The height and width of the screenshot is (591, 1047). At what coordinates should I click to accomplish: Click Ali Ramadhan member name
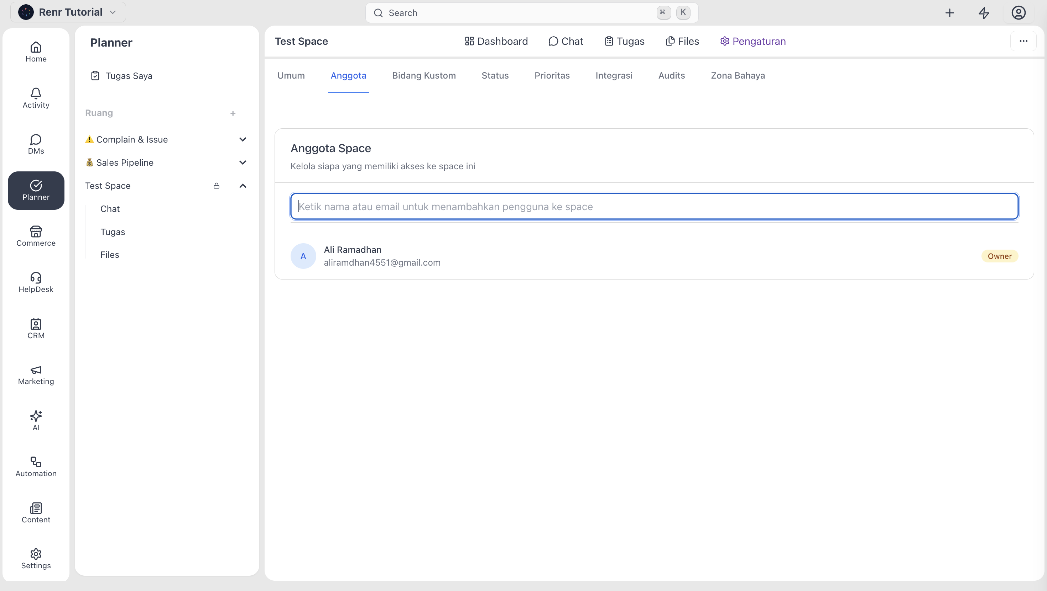pyautogui.click(x=353, y=250)
